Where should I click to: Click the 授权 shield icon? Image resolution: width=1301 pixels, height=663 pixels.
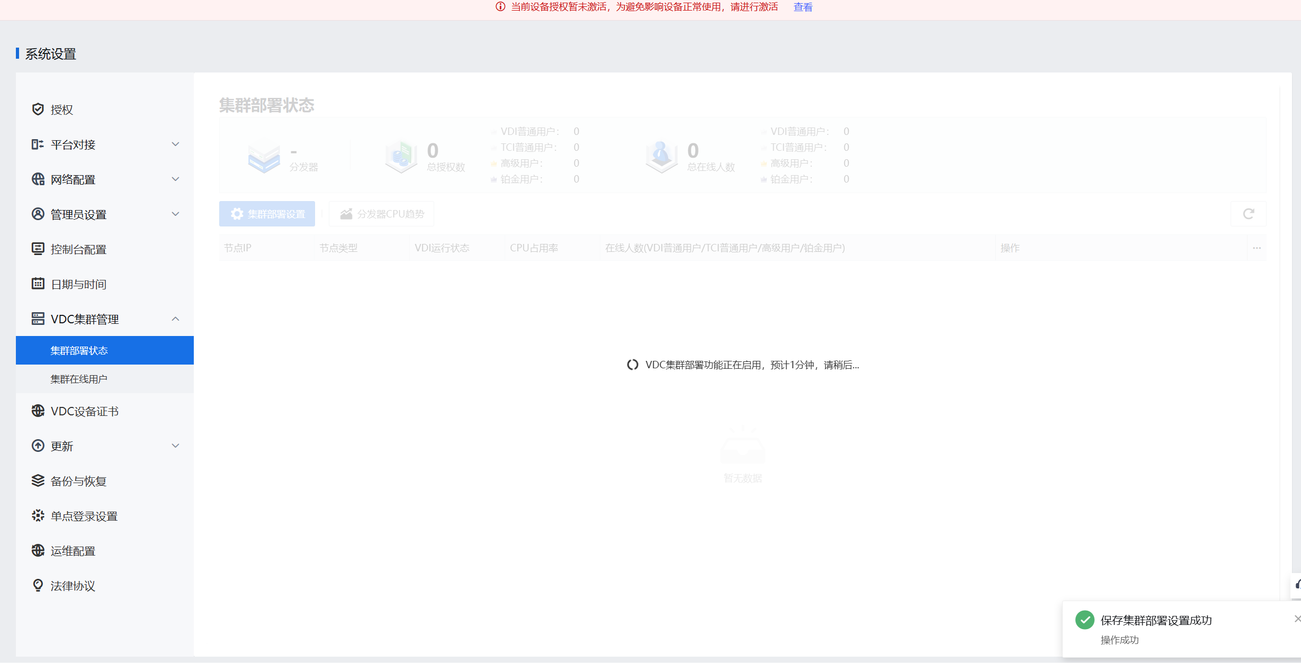[x=38, y=109]
